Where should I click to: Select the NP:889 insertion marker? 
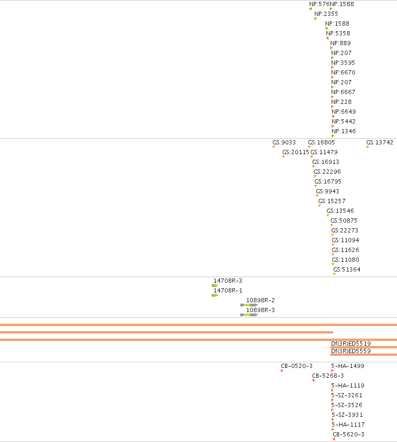coord(332,48)
